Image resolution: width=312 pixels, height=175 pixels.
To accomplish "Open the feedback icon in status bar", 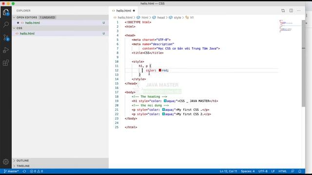I will 292,171.
